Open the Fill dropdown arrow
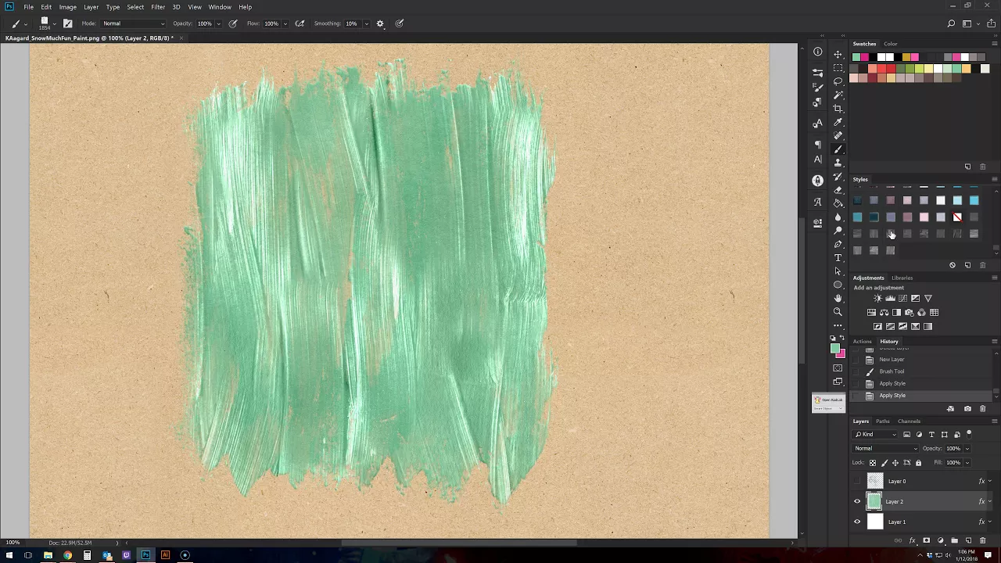1001x563 pixels. click(x=967, y=463)
